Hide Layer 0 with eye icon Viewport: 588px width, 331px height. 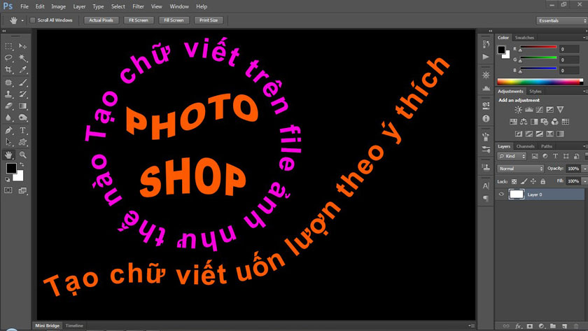501,194
